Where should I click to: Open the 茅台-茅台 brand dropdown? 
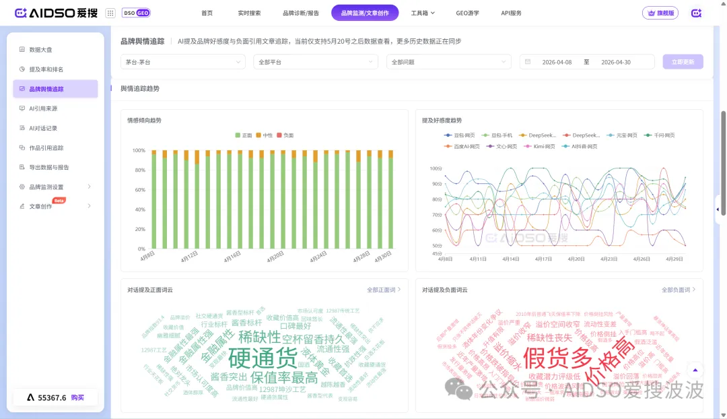183,62
